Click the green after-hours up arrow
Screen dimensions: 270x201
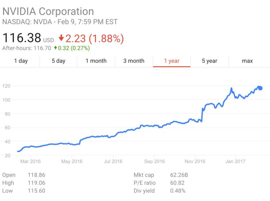tap(56, 48)
